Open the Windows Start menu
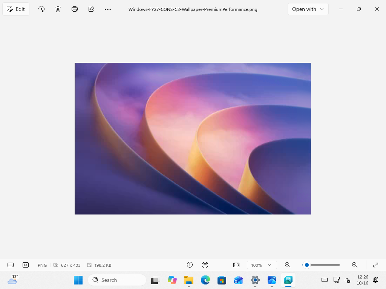 pos(78,280)
